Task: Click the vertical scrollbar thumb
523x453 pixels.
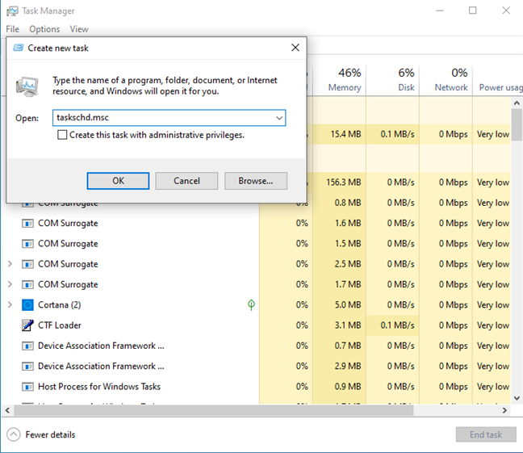Action: pos(517,124)
